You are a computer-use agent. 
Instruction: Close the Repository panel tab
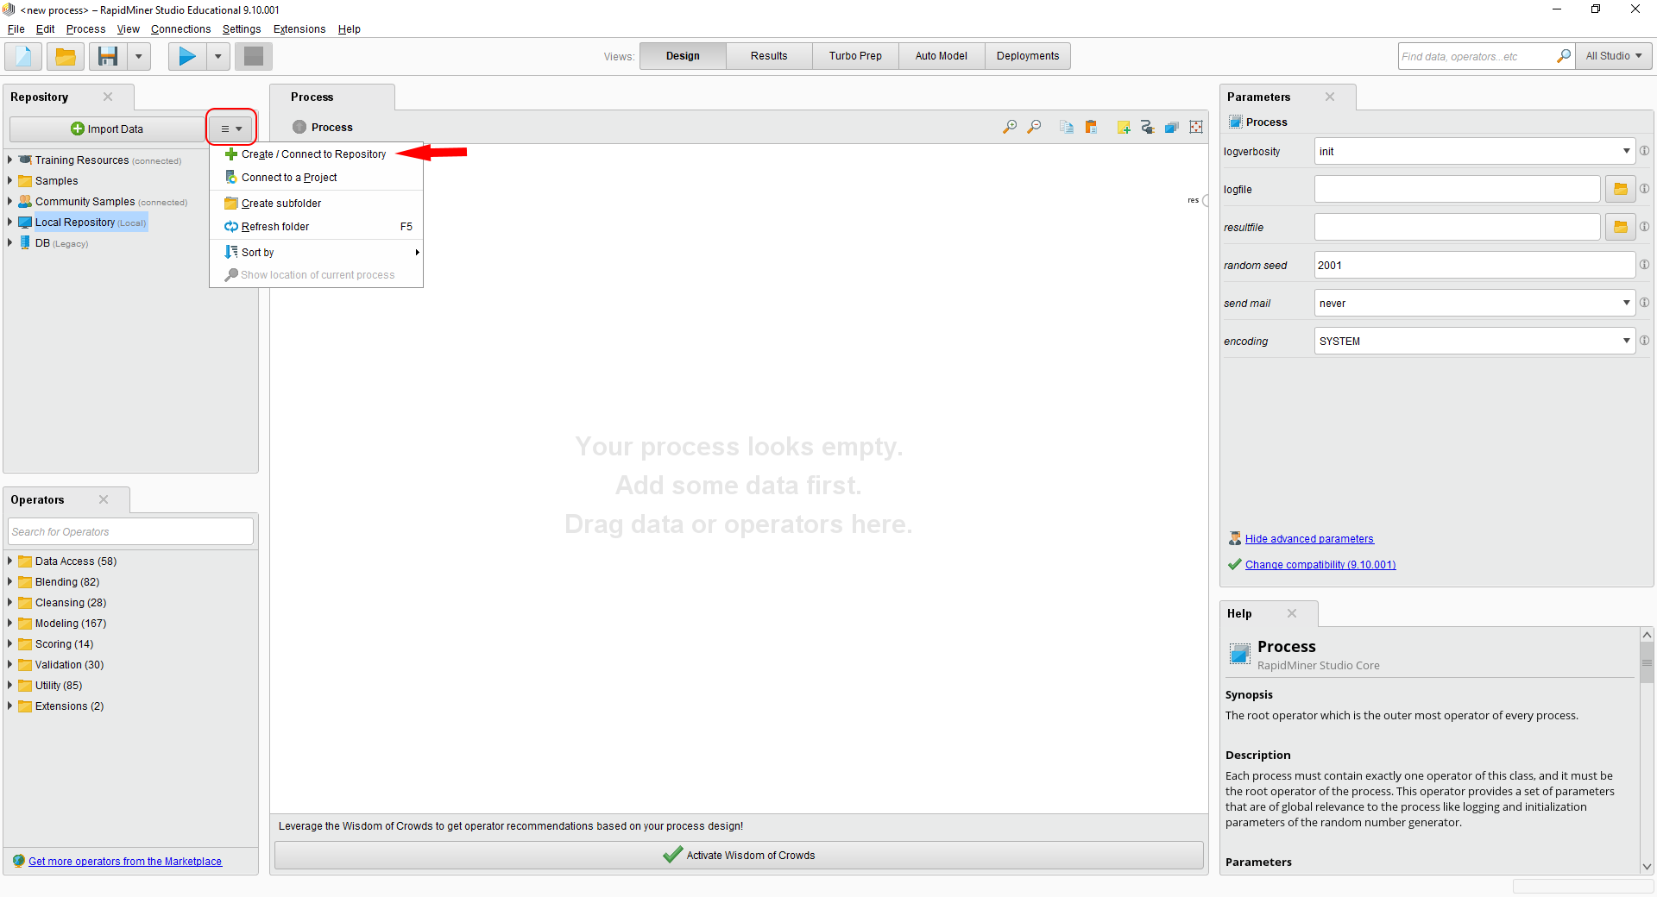(x=108, y=97)
